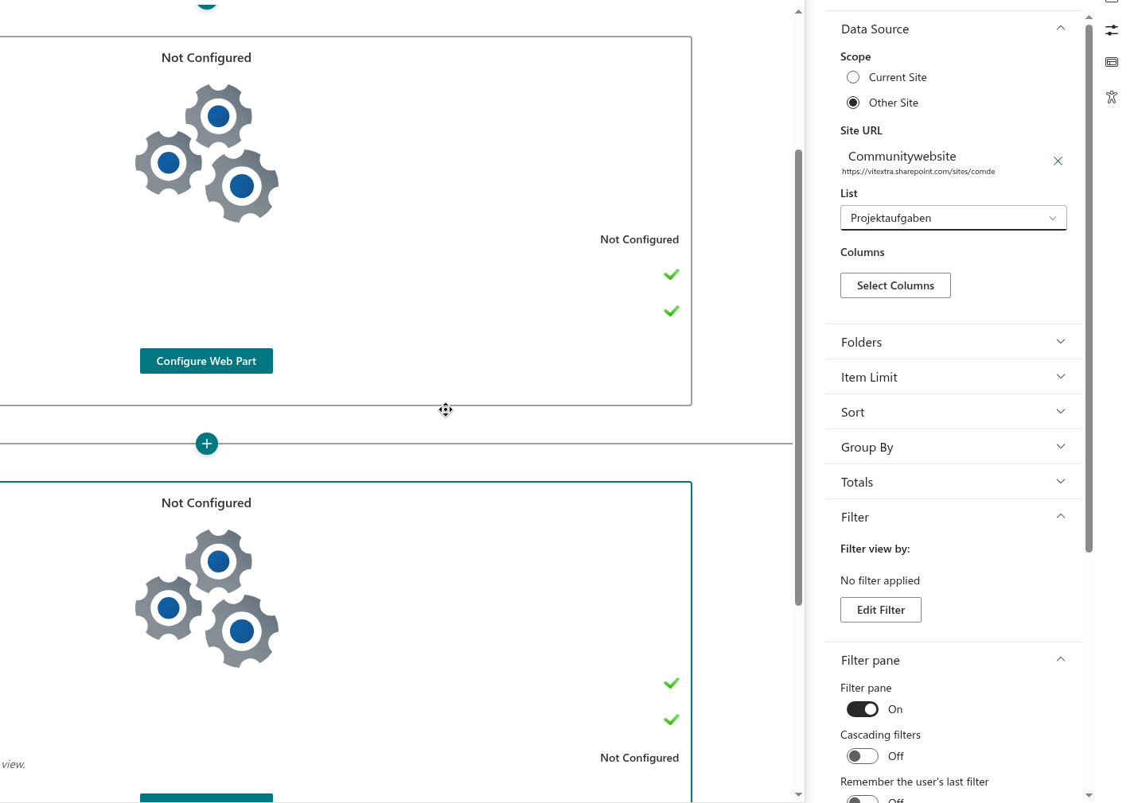Image resolution: width=1138 pixels, height=803 pixels.
Task: Open the Edit Filter button
Action: (x=881, y=610)
